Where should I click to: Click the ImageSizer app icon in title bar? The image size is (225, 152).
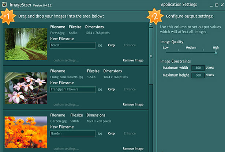[x=4, y=4]
